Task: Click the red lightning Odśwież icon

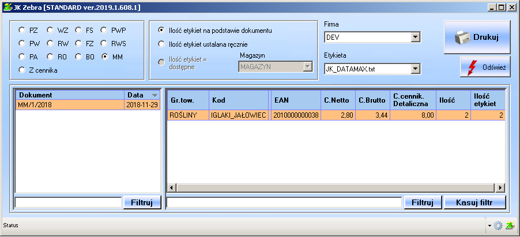Action: 472,67
